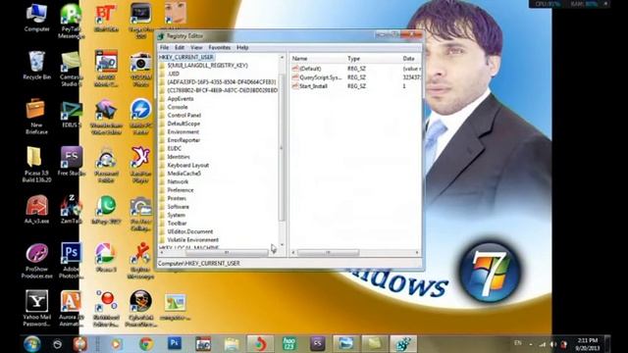This screenshot has width=628, height=353.
Task: Open the Aurora 3D Animation desktop shortcut
Action: coord(71,308)
